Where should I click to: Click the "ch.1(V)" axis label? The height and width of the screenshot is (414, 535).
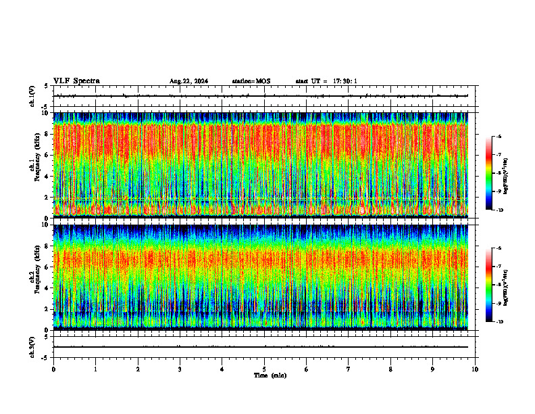[x=32, y=96]
